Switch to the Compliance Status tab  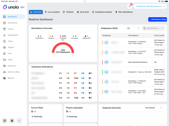pyautogui.click(x=102, y=12)
